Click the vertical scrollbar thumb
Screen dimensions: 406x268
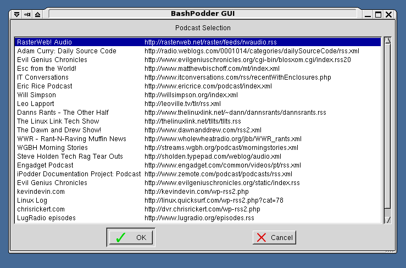coord(388,126)
